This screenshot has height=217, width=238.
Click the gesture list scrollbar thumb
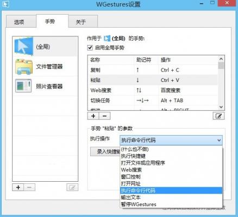(221, 65)
